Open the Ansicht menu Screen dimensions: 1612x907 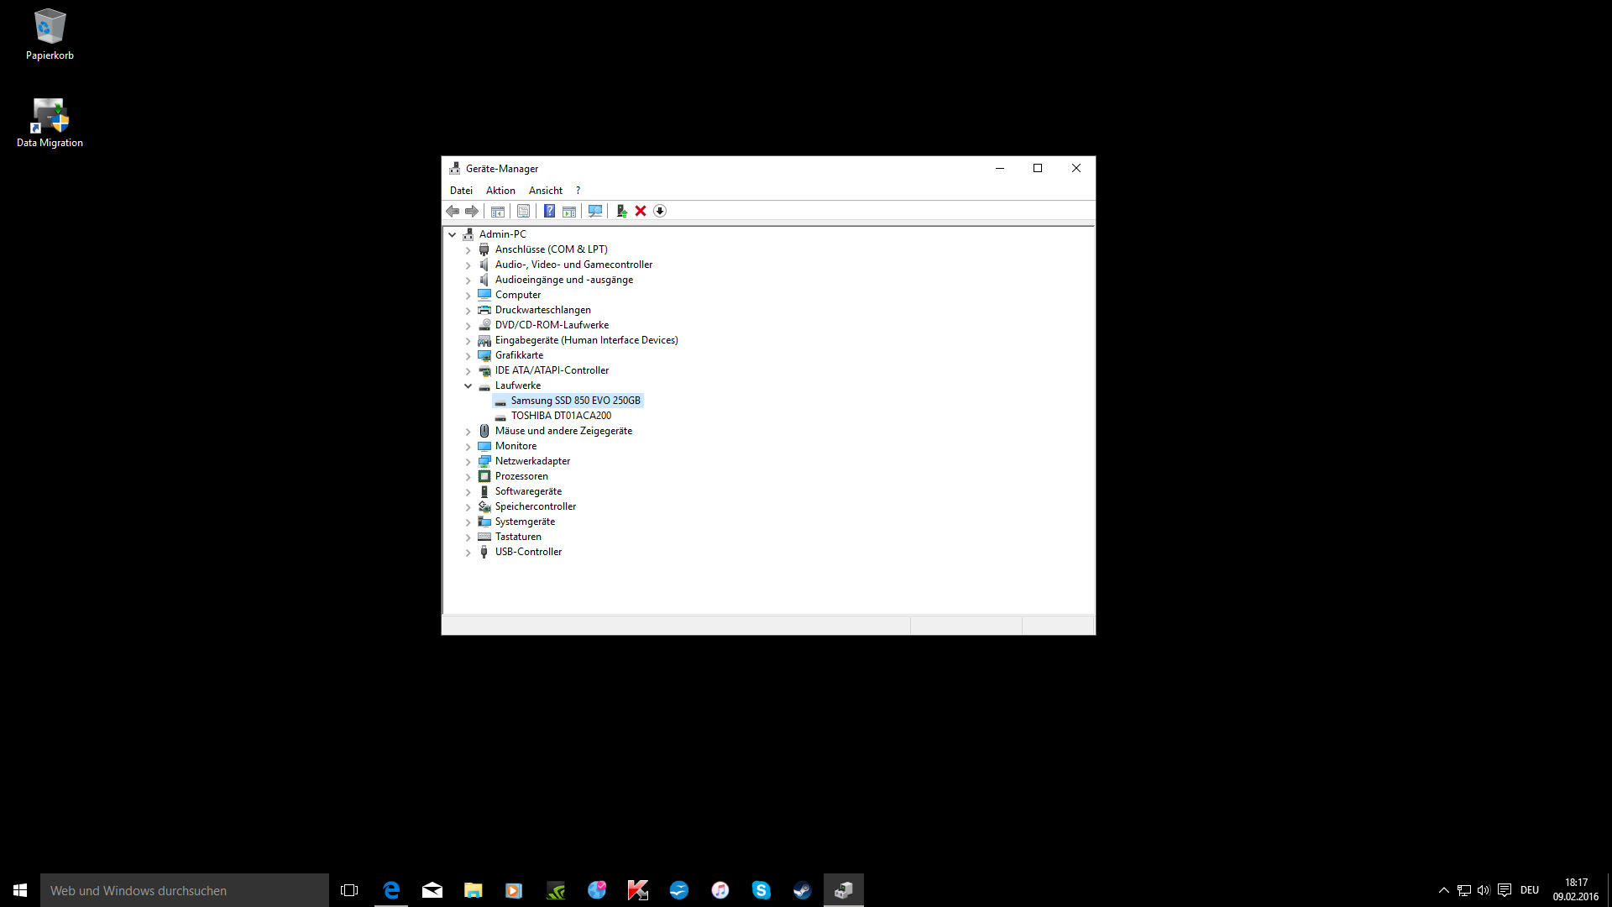tap(545, 191)
